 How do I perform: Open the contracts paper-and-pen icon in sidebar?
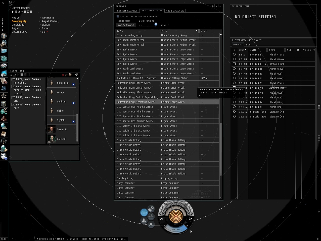4,81
